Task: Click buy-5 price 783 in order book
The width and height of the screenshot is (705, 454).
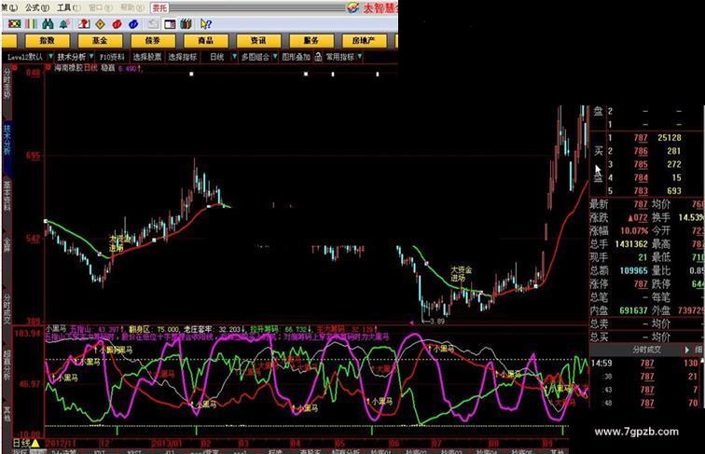Action: [x=641, y=191]
